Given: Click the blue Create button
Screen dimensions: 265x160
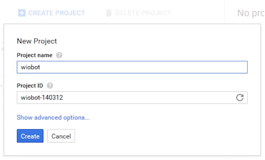Looking at the screenshot, I should click(x=30, y=136).
